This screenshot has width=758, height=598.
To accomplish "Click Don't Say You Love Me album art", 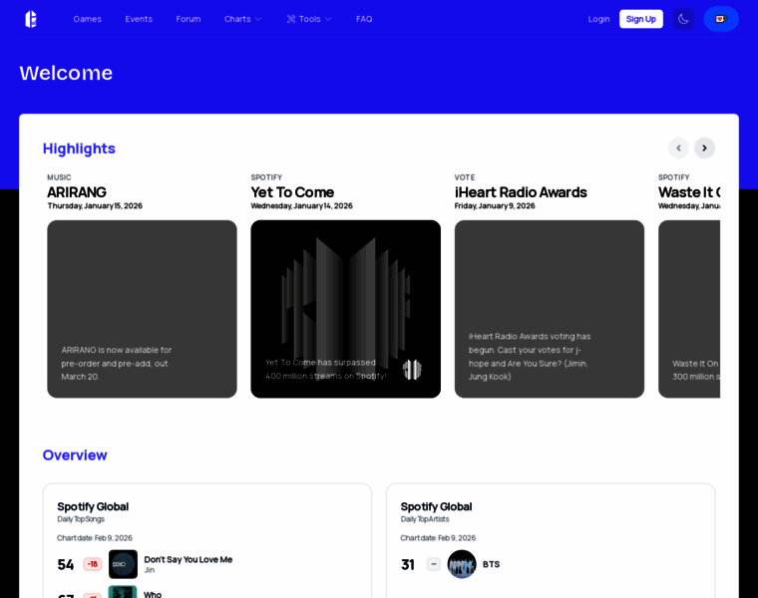I will click(123, 564).
